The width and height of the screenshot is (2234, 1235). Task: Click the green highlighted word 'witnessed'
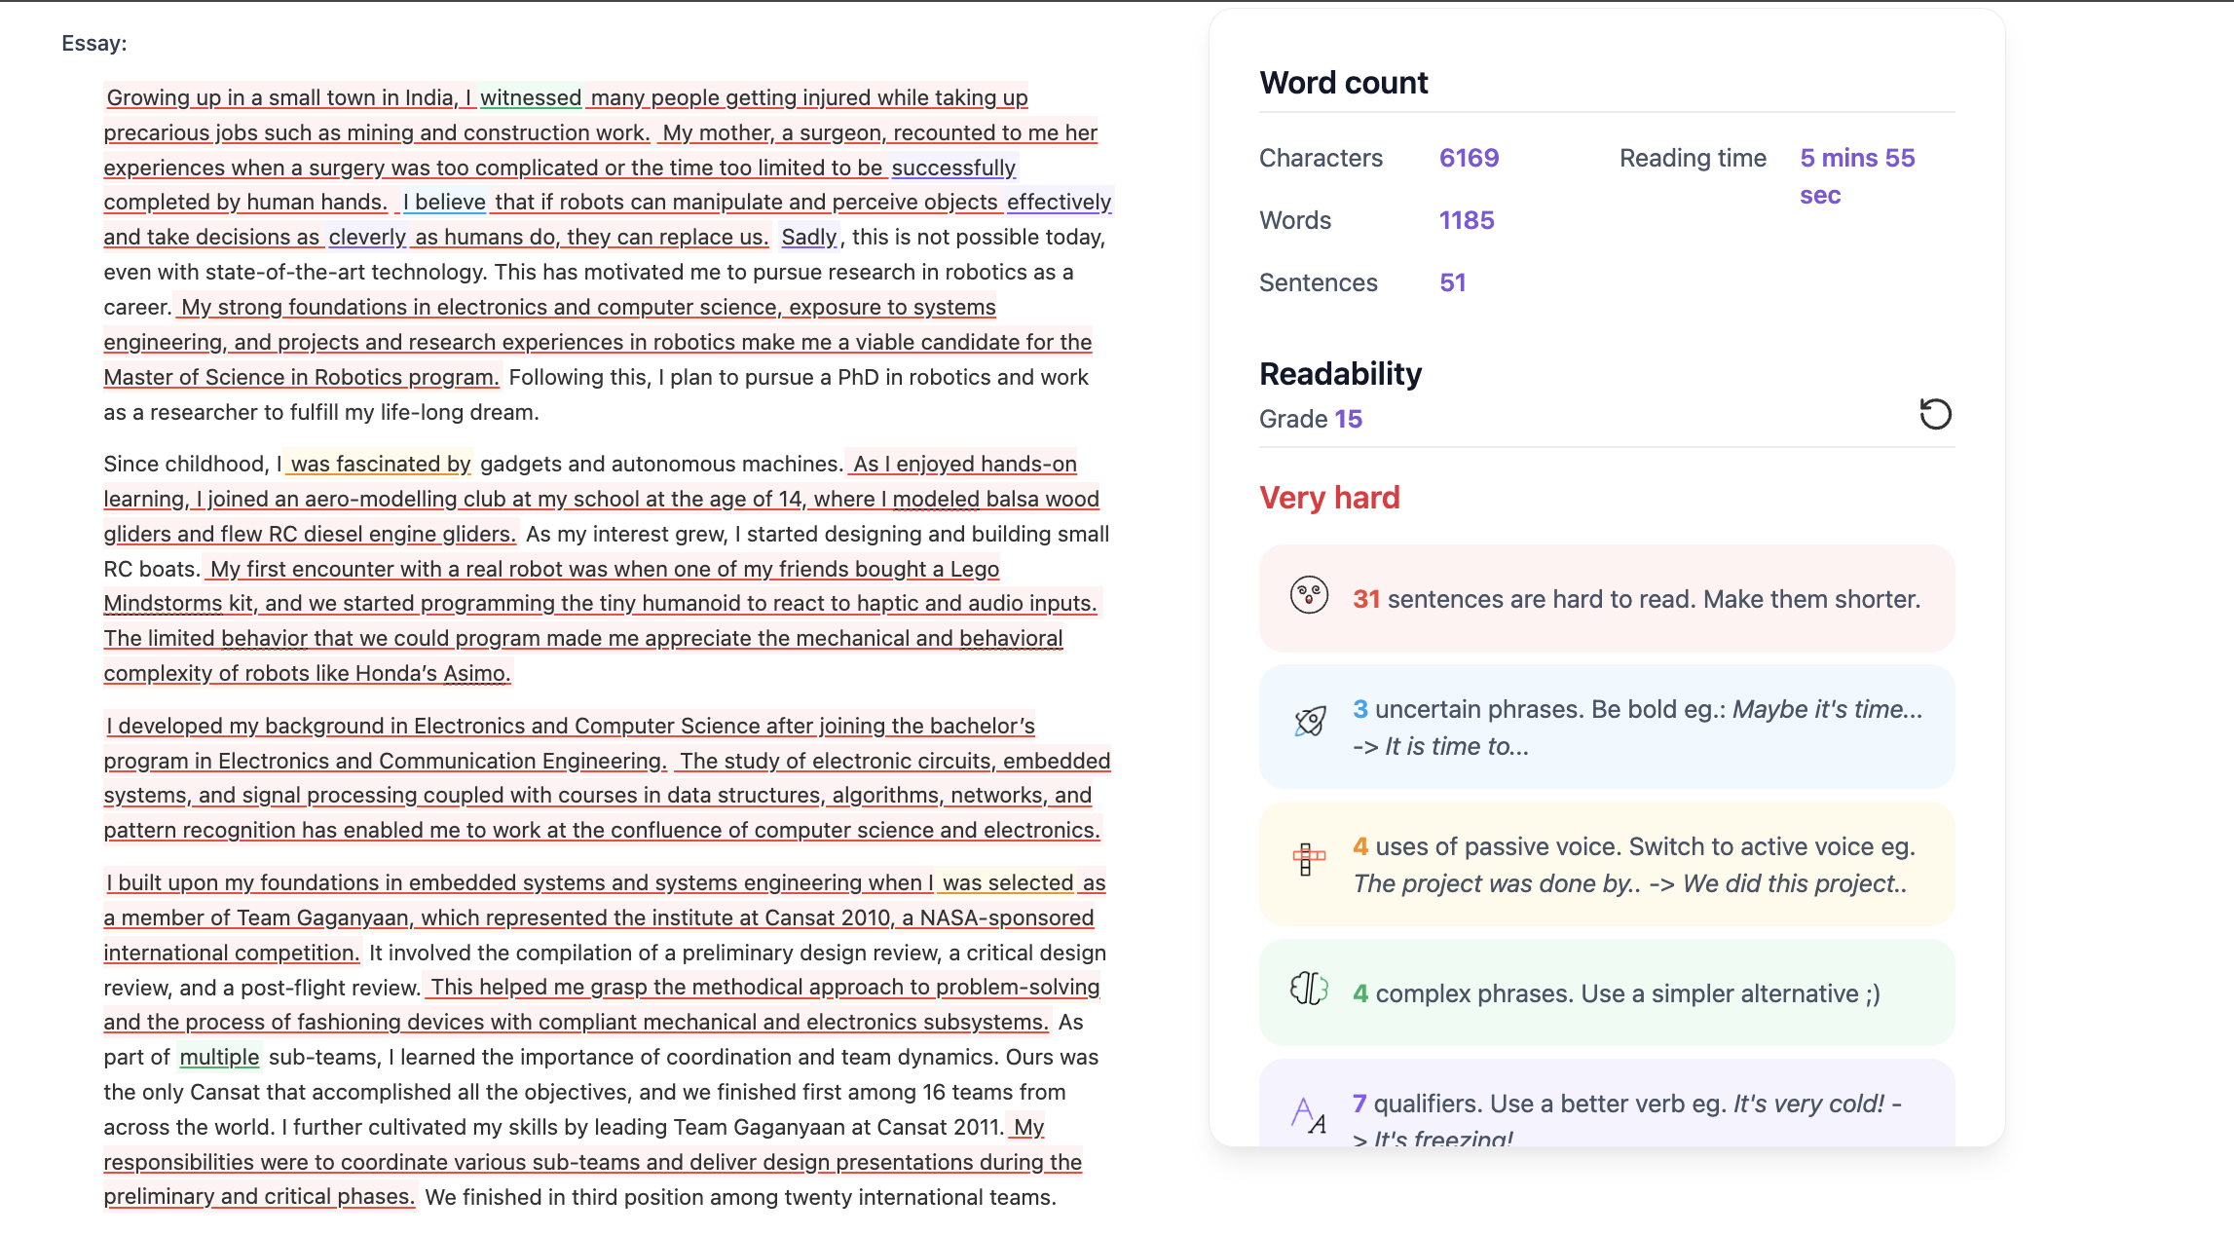[530, 97]
